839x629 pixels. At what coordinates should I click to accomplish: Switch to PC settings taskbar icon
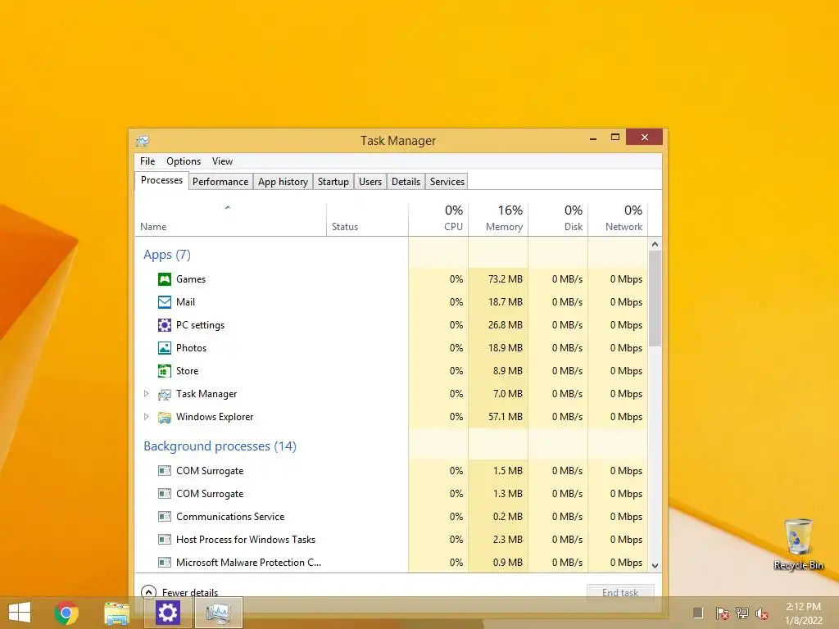coord(167,613)
